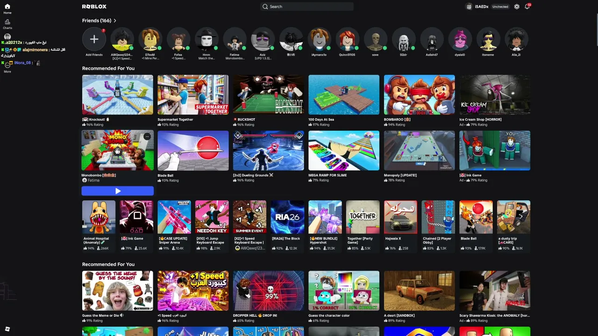The width and height of the screenshot is (598, 336).
Task: Open the Hypershot game thumbnail
Action: 325,217
